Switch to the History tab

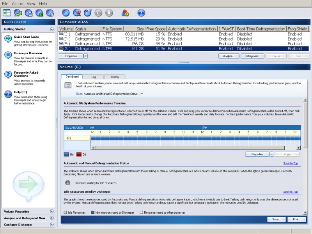[115, 77]
